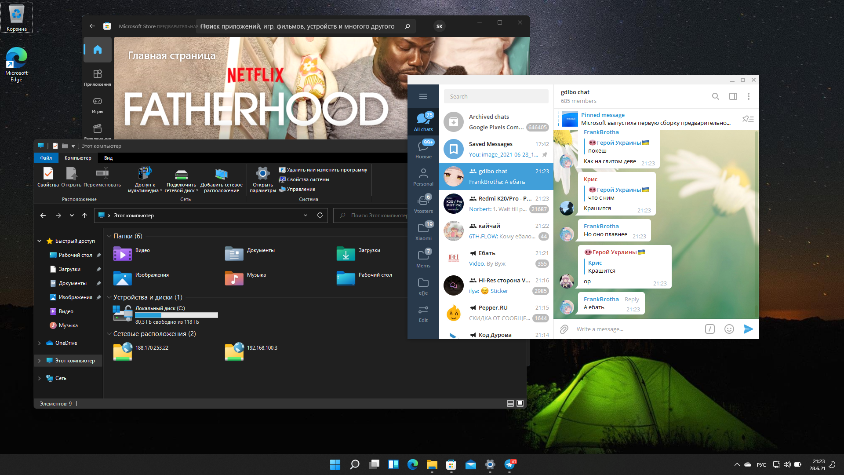844x475 pixels.
Task: Click Edit folders icon in Telegram
Action: pos(423,314)
